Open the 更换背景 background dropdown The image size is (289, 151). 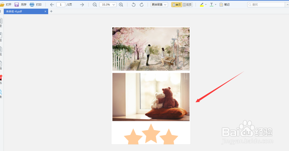tap(159, 5)
